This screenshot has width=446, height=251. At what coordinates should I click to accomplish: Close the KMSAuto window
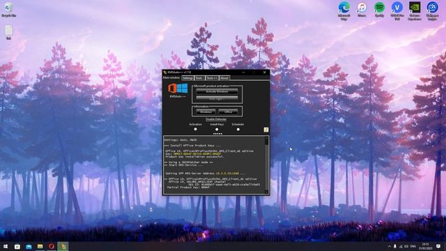pyautogui.click(x=265, y=73)
